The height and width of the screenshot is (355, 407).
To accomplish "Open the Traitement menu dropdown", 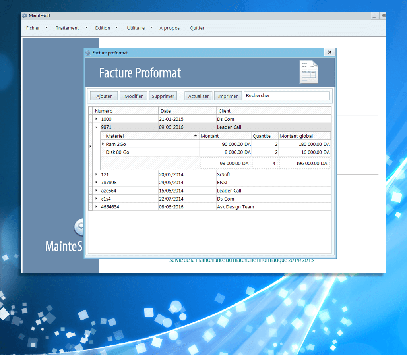I will [x=86, y=28].
